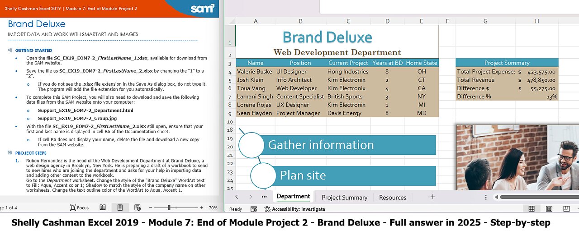Adjust the Word zoom slider handle
579x235 pixels.
coord(169,208)
